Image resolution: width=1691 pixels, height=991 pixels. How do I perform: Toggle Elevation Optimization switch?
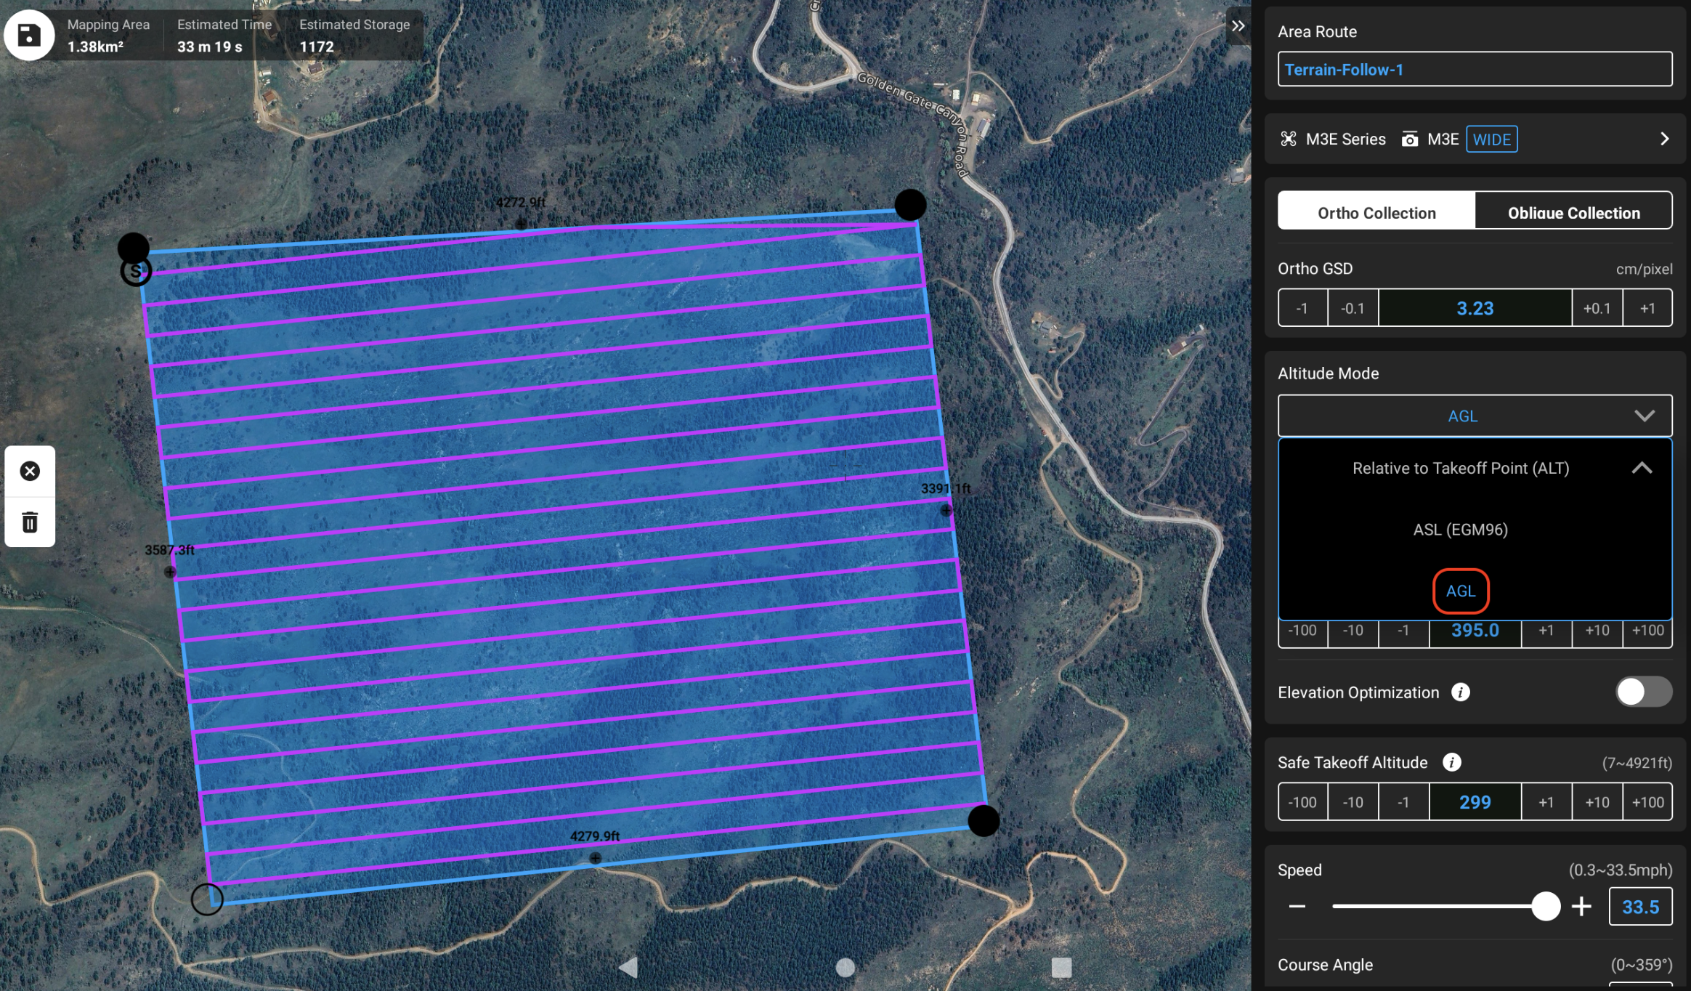click(1643, 692)
